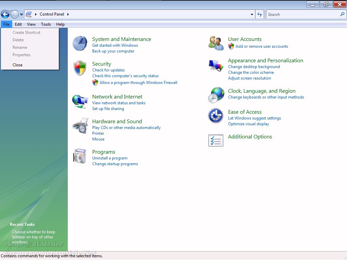The width and height of the screenshot is (347, 260).
Task: Open the Tools menu
Action: [46, 24]
